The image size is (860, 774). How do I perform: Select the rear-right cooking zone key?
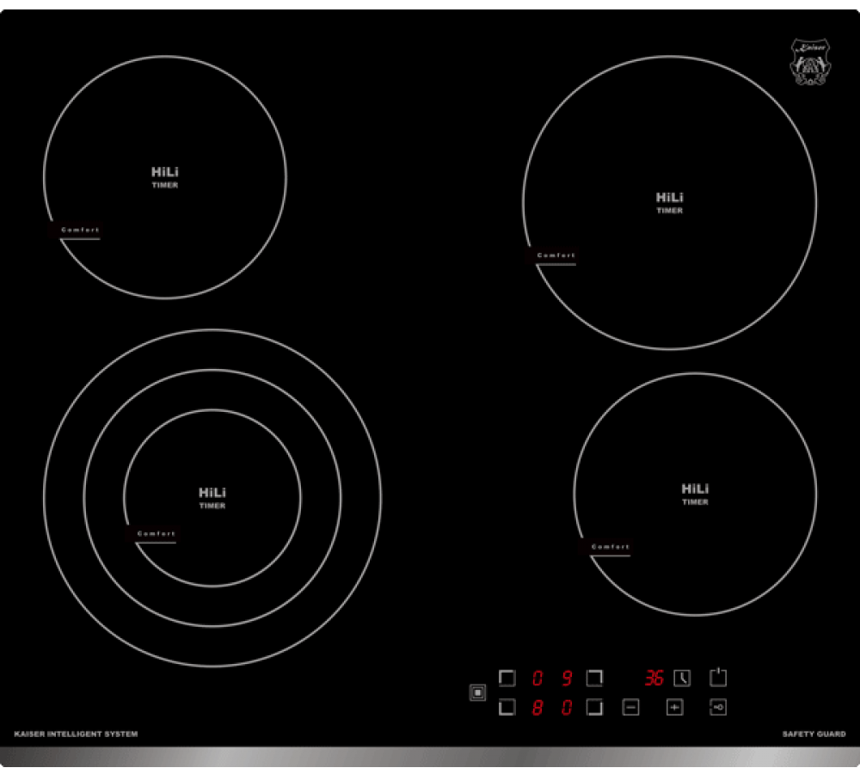594,678
